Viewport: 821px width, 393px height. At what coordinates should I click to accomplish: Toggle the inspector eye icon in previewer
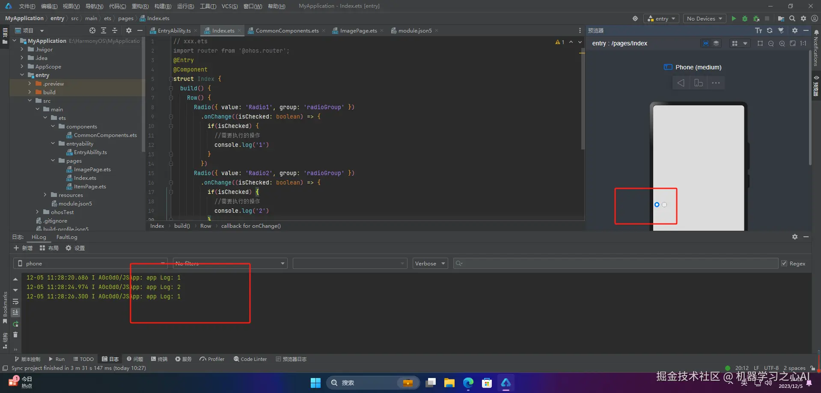tap(705, 43)
